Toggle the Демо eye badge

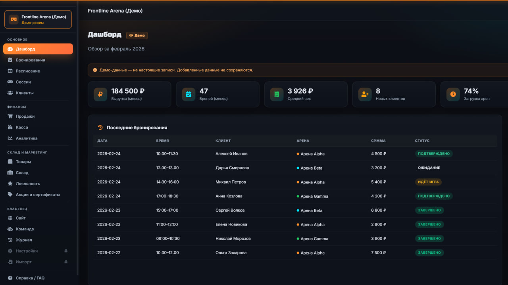pyautogui.click(x=137, y=35)
